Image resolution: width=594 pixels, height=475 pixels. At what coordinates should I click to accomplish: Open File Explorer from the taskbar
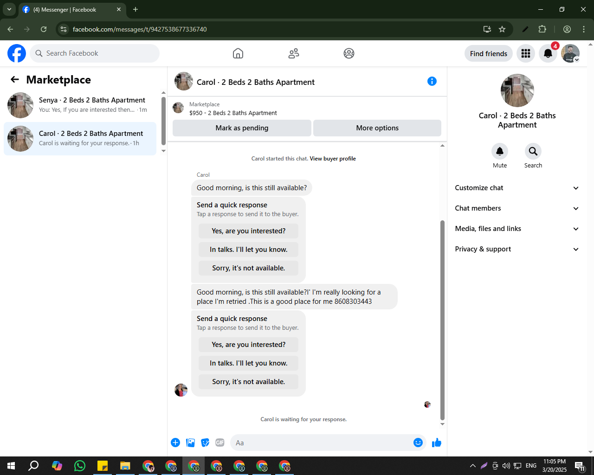pos(125,465)
